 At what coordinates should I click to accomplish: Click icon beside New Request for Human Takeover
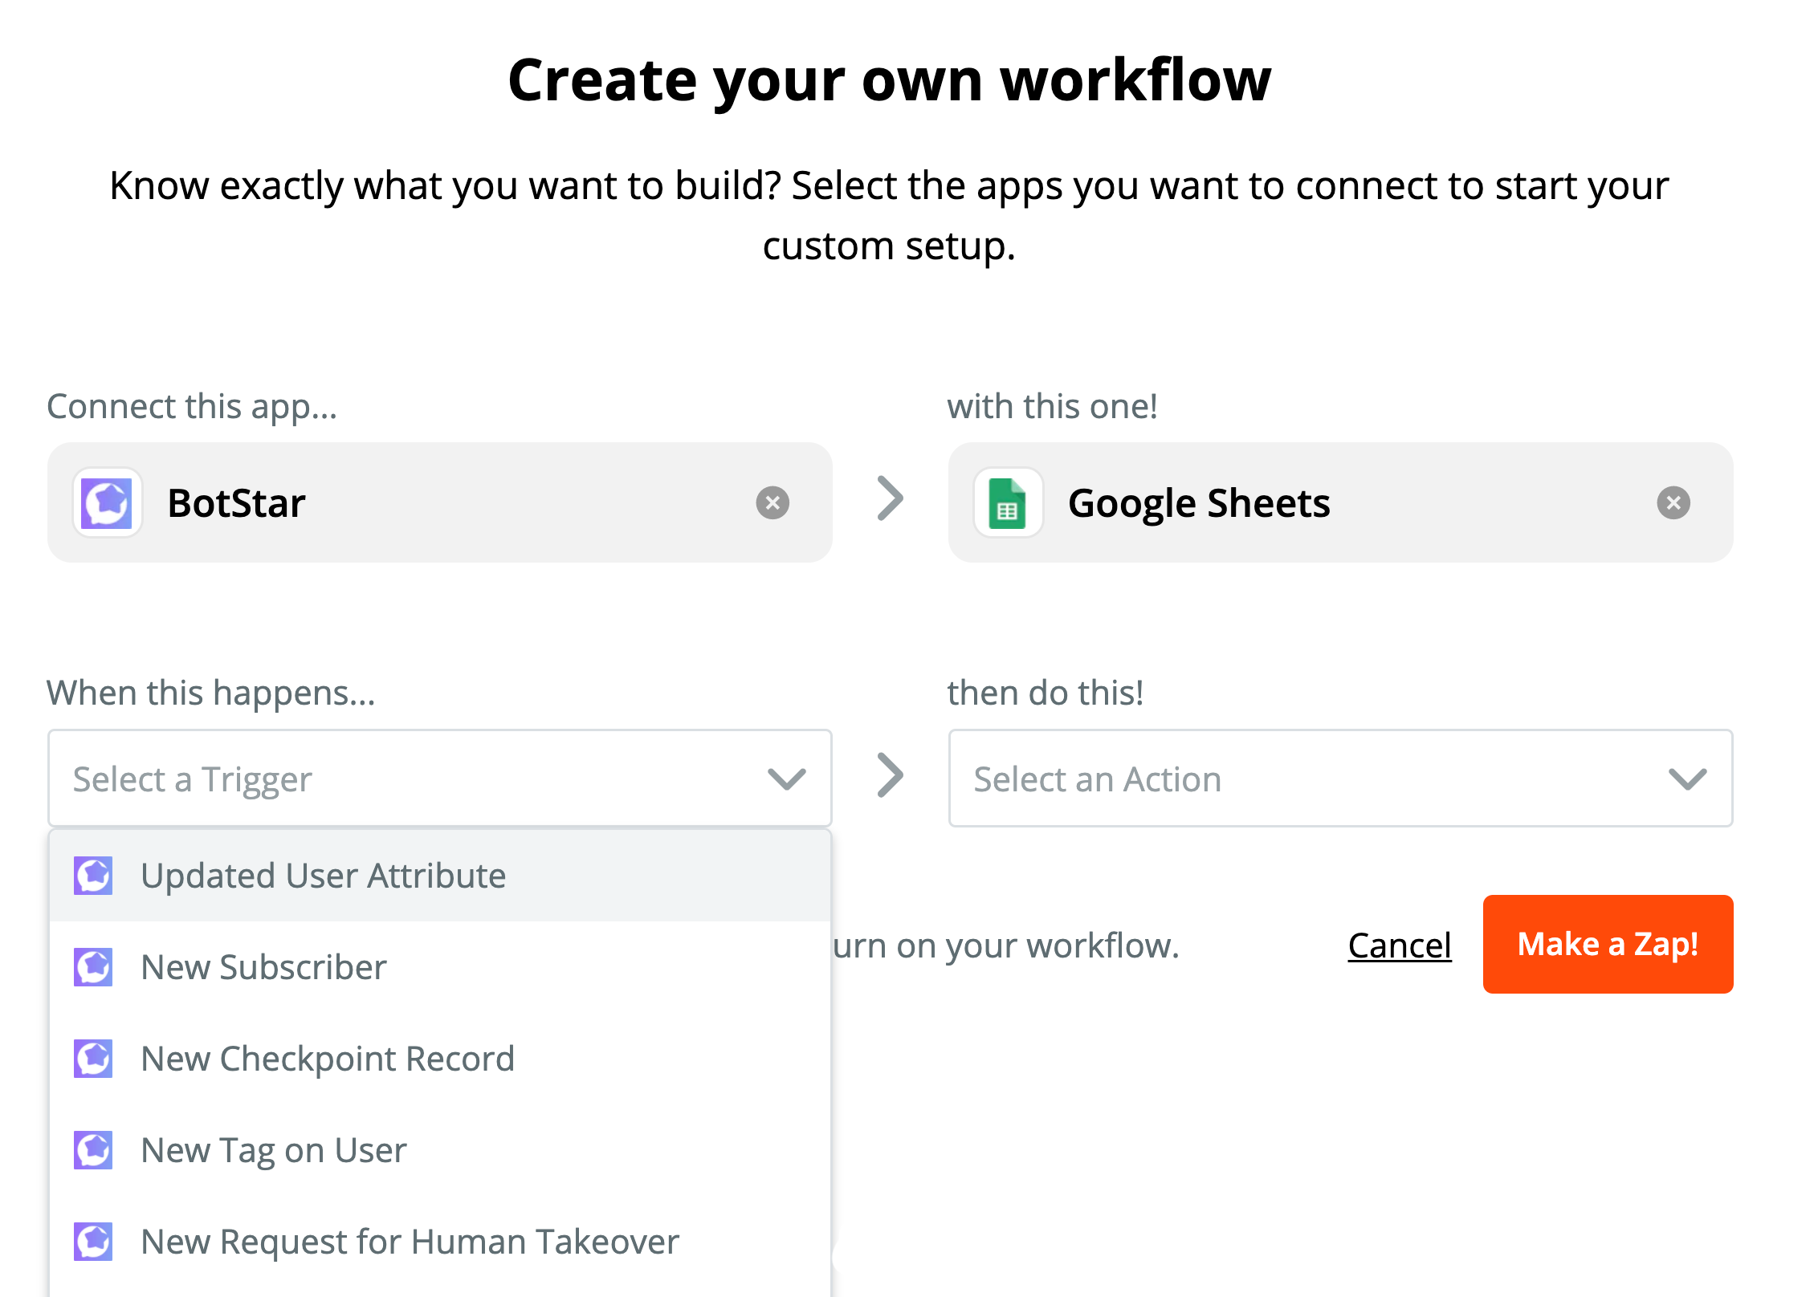[x=93, y=1242]
